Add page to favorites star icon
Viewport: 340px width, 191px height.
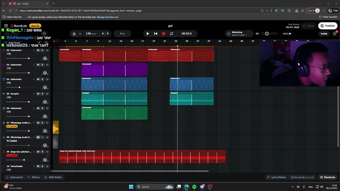[267, 11]
